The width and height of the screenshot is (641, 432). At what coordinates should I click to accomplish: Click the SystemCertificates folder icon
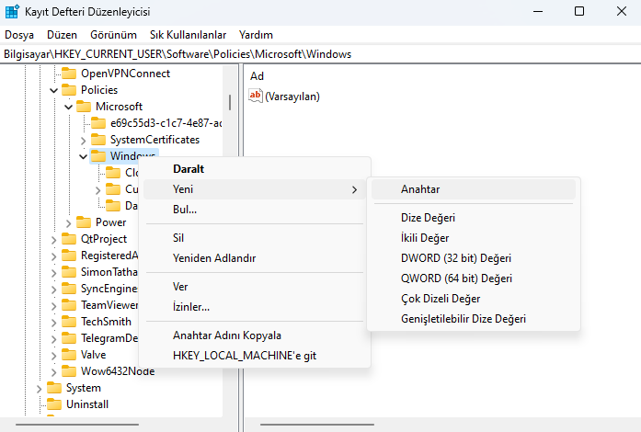[99, 140]
